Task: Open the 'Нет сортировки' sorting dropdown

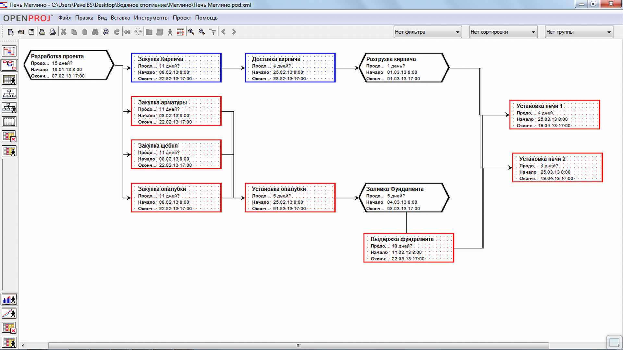Action: [x=503, y=32]
